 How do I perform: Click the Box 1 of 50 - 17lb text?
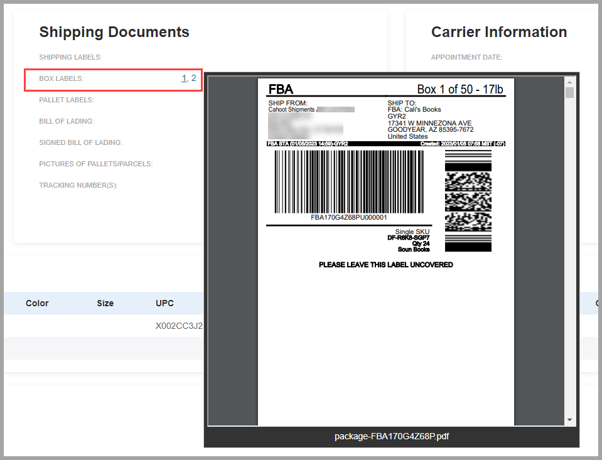pyautogui.click(x=460, y=90)
